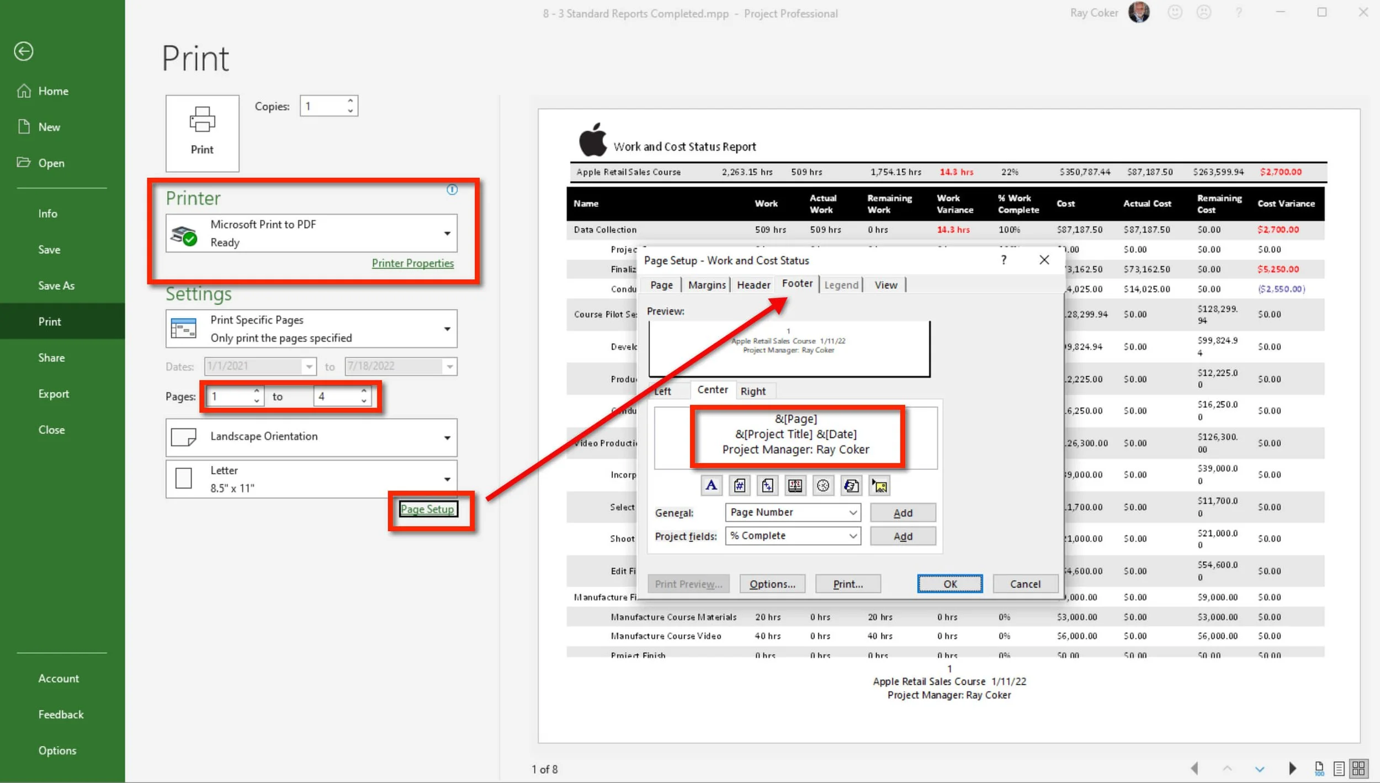
Task: Open the Info page
Action: 47,214
